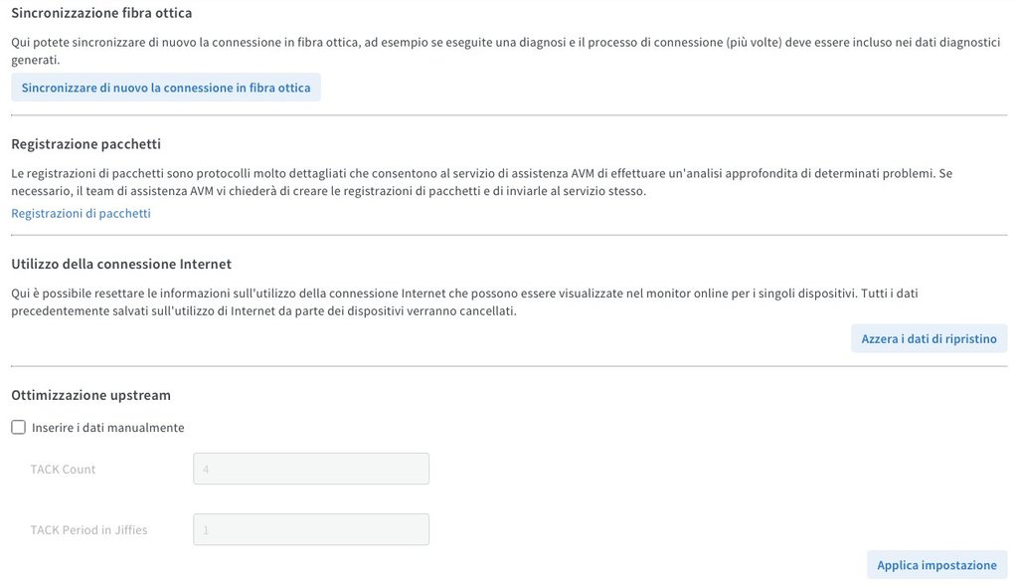Viewport: 1018px width, 587px height.
Task: Select the Sincronizzazione fibra ottica heading
Action: 101,13
